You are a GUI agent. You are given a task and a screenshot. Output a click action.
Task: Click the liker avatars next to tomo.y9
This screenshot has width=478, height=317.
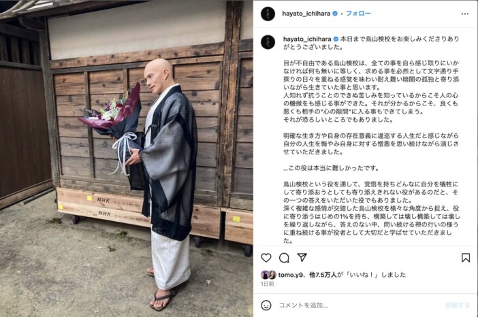[268, 275]
